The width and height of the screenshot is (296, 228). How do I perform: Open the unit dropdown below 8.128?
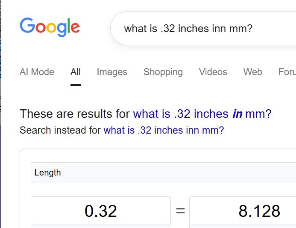coord(243,226)
